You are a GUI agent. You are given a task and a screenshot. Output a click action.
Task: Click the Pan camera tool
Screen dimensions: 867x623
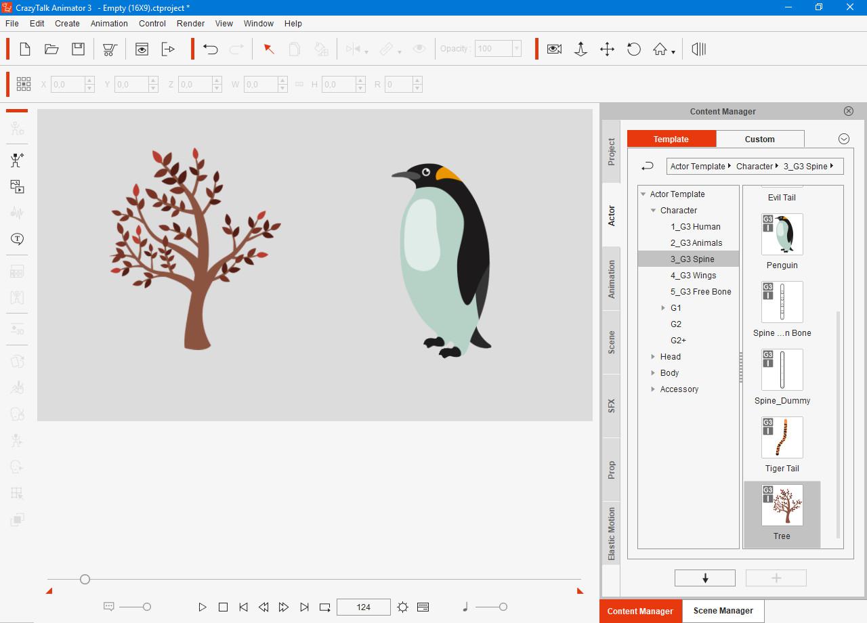click(x=607, y=49)
